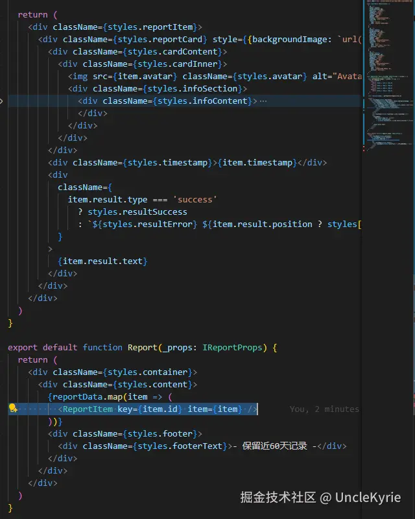Click the 保留近60天记录 footer text
Viewport: 415px width, 519px height.
pyautogui.click(x=274, y=446)
